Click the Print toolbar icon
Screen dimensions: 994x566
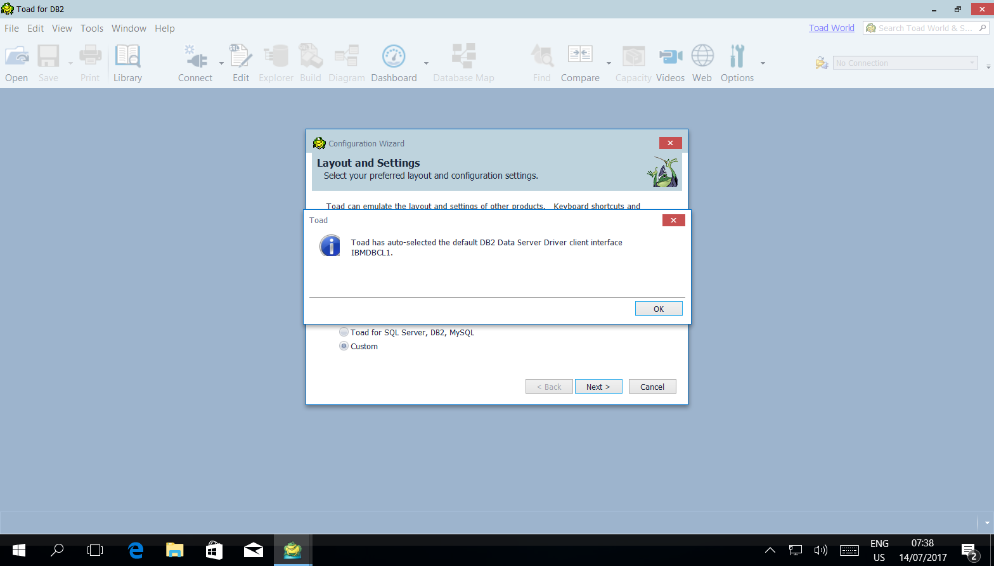(90, 56)
